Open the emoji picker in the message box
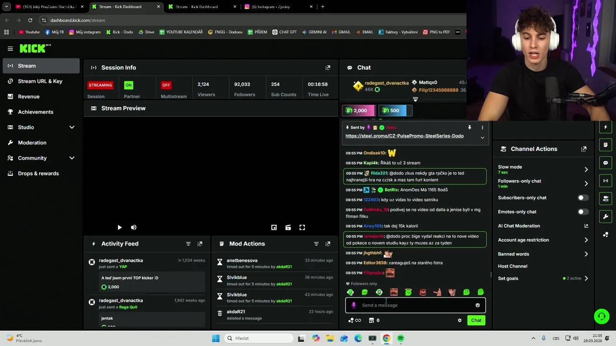616x346 pixels. [x=477, y=305]
